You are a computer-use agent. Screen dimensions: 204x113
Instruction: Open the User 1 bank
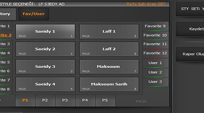tap(155, 63)
